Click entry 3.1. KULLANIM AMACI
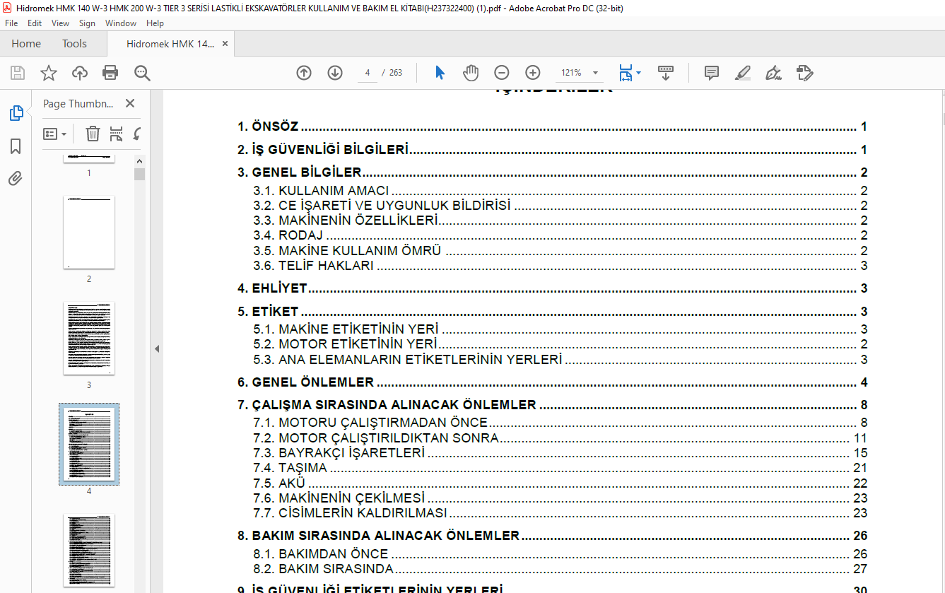 pos(560,191)
